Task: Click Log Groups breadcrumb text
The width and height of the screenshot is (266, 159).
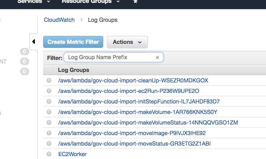Action: pos(103,20)
